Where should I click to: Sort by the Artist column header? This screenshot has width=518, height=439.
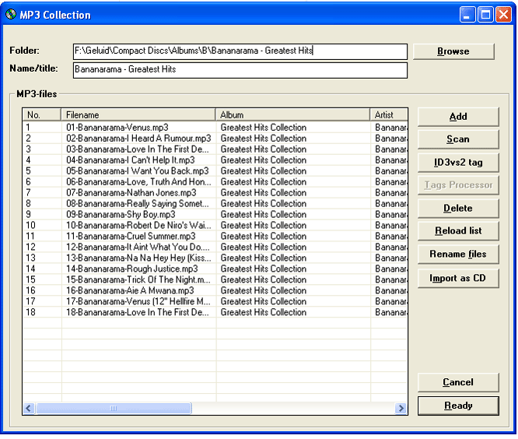[389, 114]
